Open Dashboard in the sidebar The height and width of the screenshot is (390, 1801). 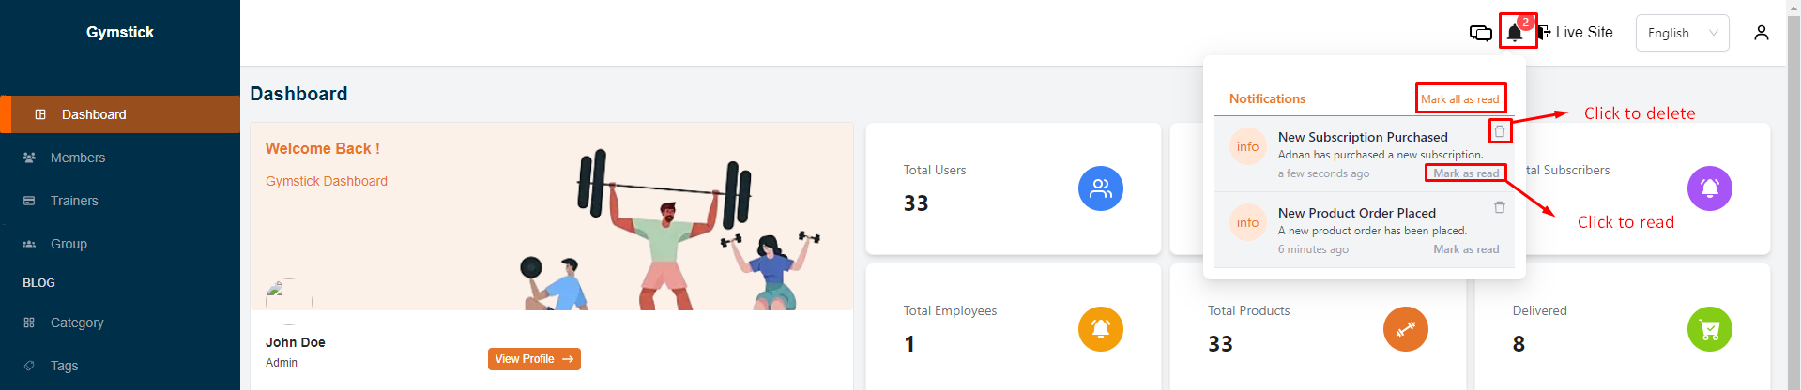(x=94, y=114)
